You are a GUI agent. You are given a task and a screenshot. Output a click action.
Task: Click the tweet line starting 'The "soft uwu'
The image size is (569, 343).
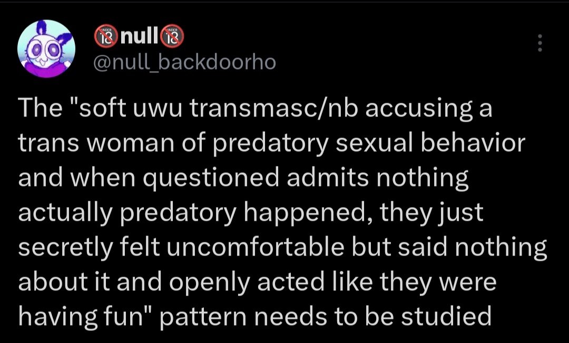coord(255,108)
